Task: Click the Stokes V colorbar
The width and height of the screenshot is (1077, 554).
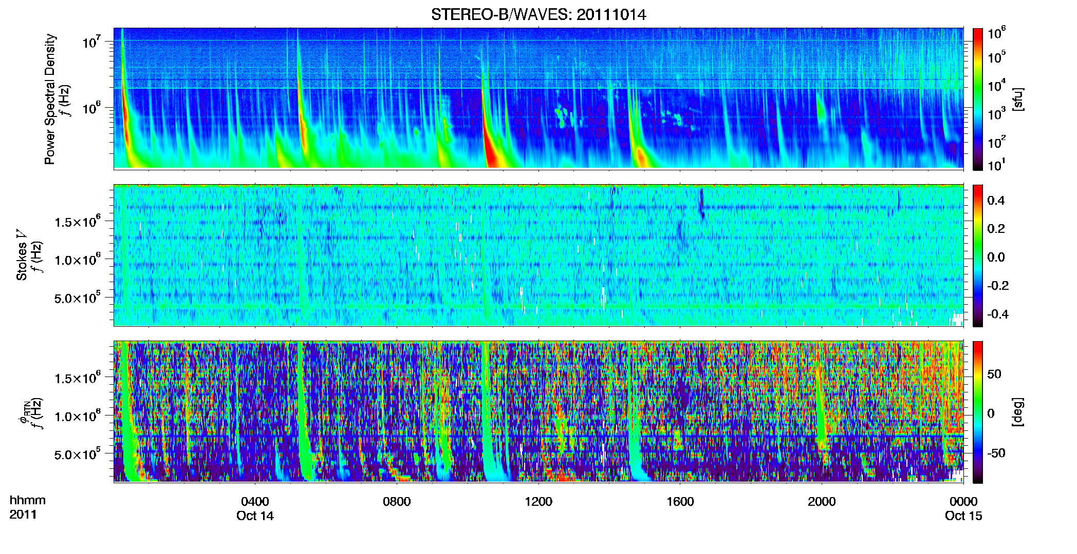Action: (x=978, y=255)
